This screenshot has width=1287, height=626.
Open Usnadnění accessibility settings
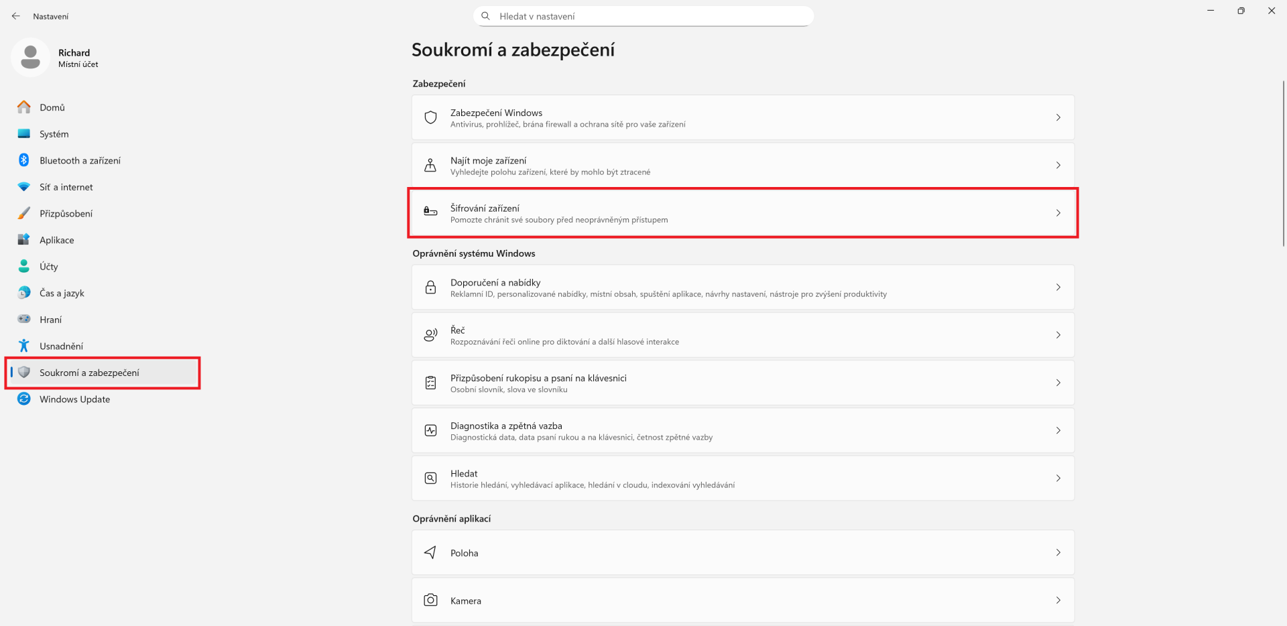[61, 346]
